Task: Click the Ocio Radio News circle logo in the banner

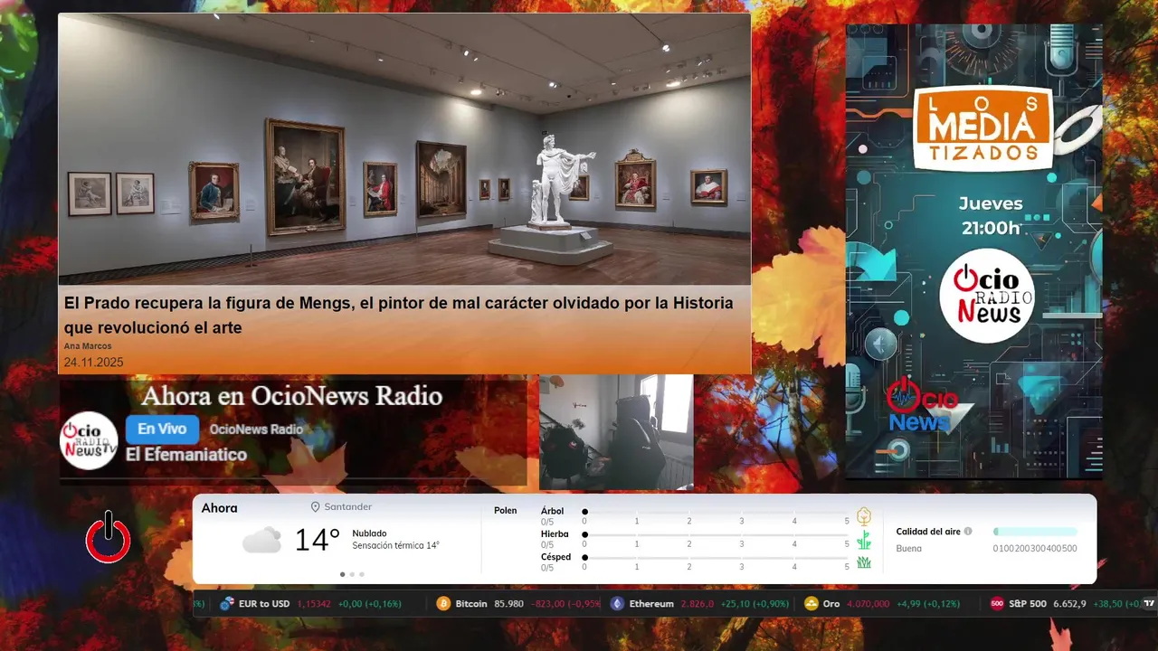Action: [x=987, y=296]
